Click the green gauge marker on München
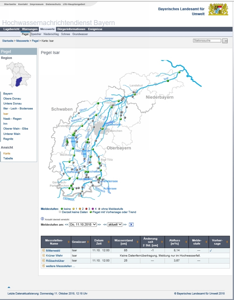 coord(102,129)
